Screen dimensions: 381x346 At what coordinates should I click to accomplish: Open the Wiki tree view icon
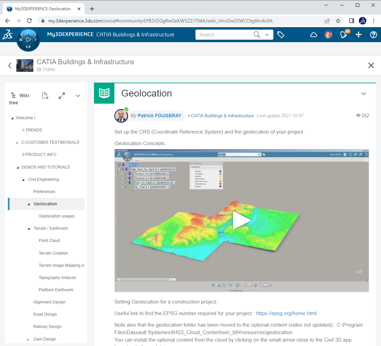coord(14,96)
